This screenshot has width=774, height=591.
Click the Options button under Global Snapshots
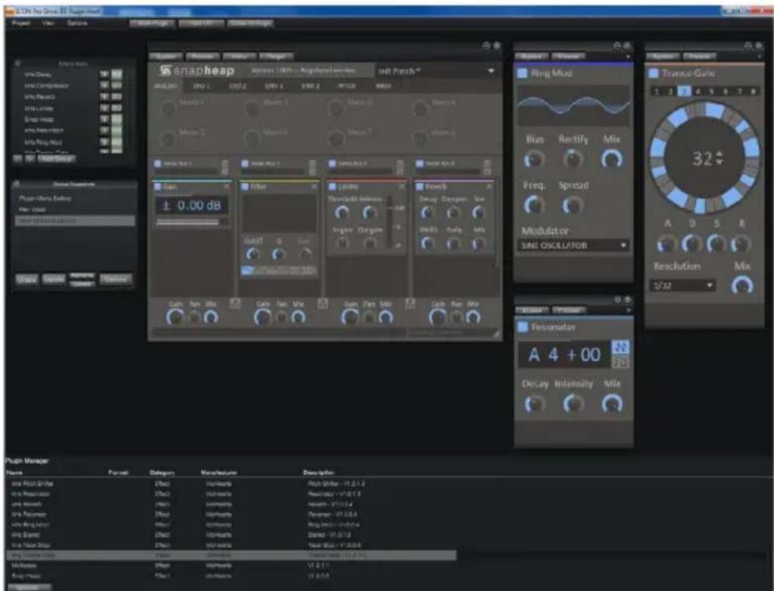click(x=116, y=280)
